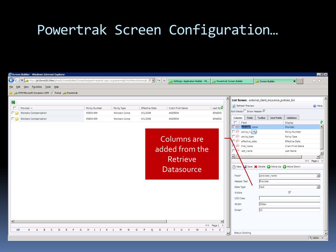Switch to the Fields tab
This screenshot has height=252, width=336.
click(x=250, y=118)
